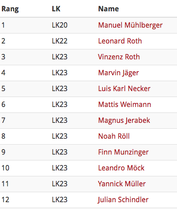Viewport: 177px width, 209px height.
Task: Open the Leandro Möck link
Action: 121,168
